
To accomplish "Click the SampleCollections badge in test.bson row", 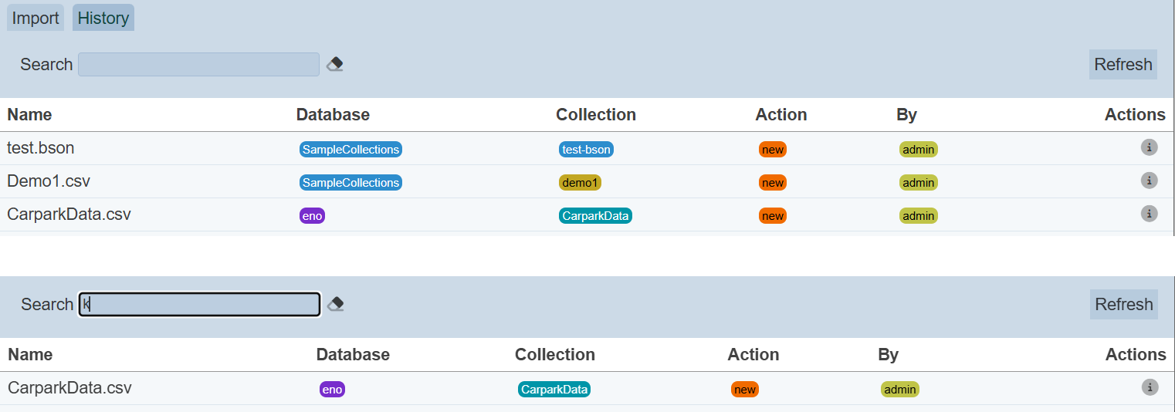I will click(350, 150).
